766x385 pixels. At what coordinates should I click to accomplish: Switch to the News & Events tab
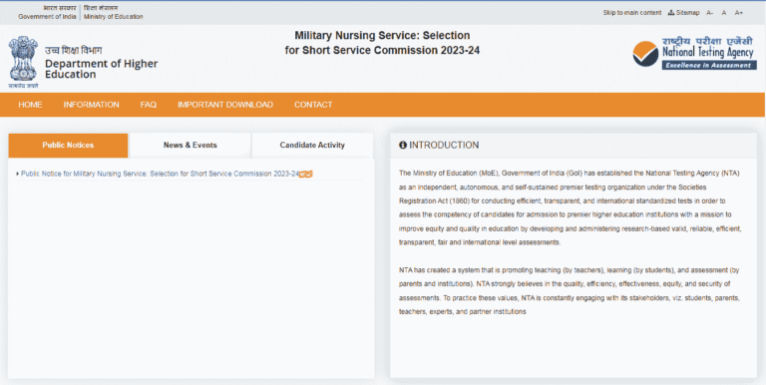191,145
